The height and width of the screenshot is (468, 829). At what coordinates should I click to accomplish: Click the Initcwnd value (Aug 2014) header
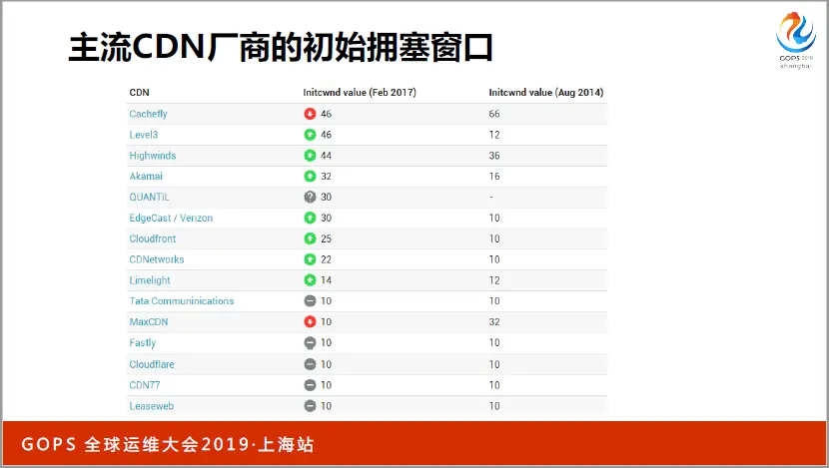point(546,93)
